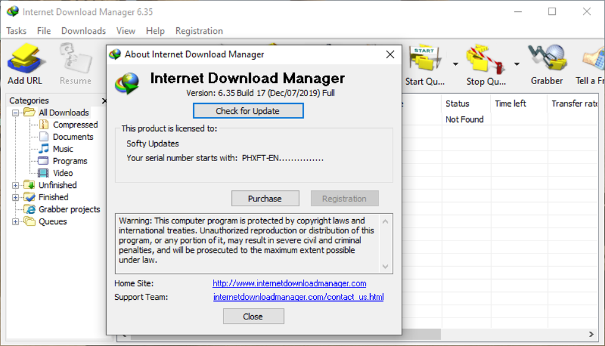Expand the Finished category node

click(15, 197)
